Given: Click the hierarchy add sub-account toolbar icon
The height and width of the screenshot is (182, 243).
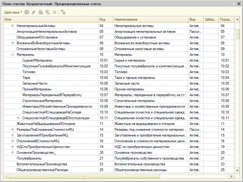Looking at the screenshot, I should tap(63, 12).
